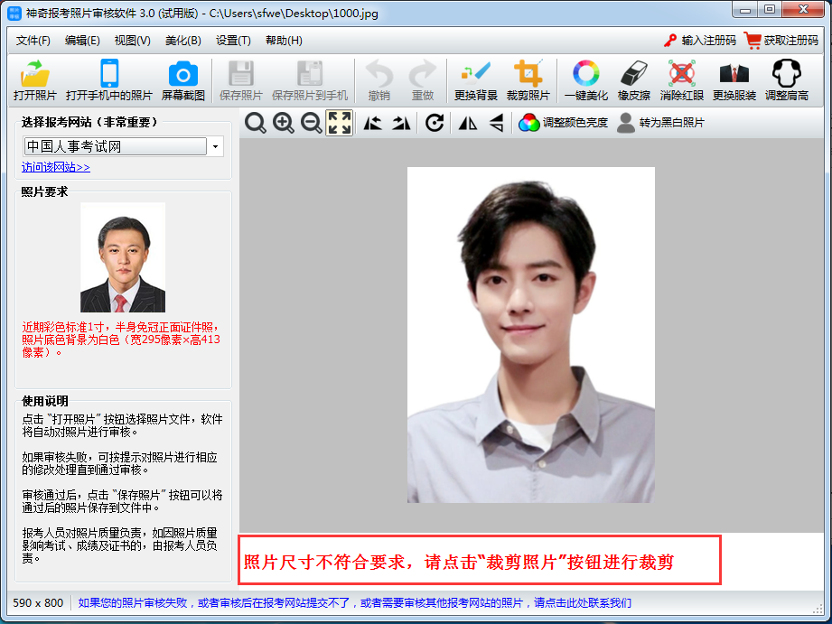This screenshot has height=624, width=832.
Task: Click 获取注册码 cart button
Action: tap(781, 41)
